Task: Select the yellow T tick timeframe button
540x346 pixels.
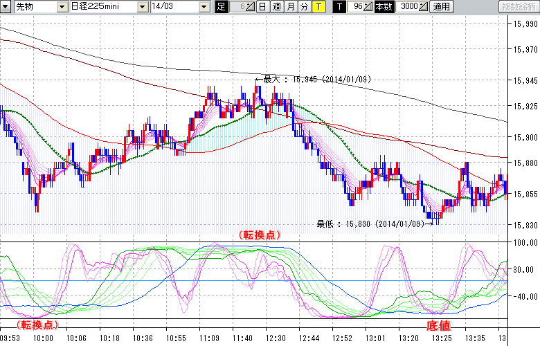Action: (x=318, y=7)
